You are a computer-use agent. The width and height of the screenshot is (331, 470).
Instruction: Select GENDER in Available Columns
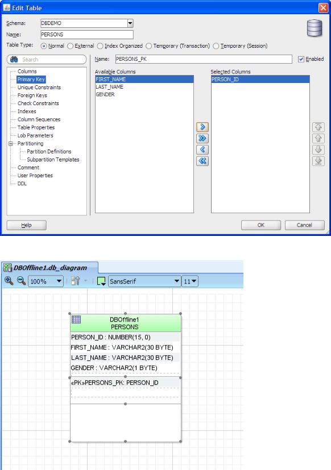[x=144, y=94]
